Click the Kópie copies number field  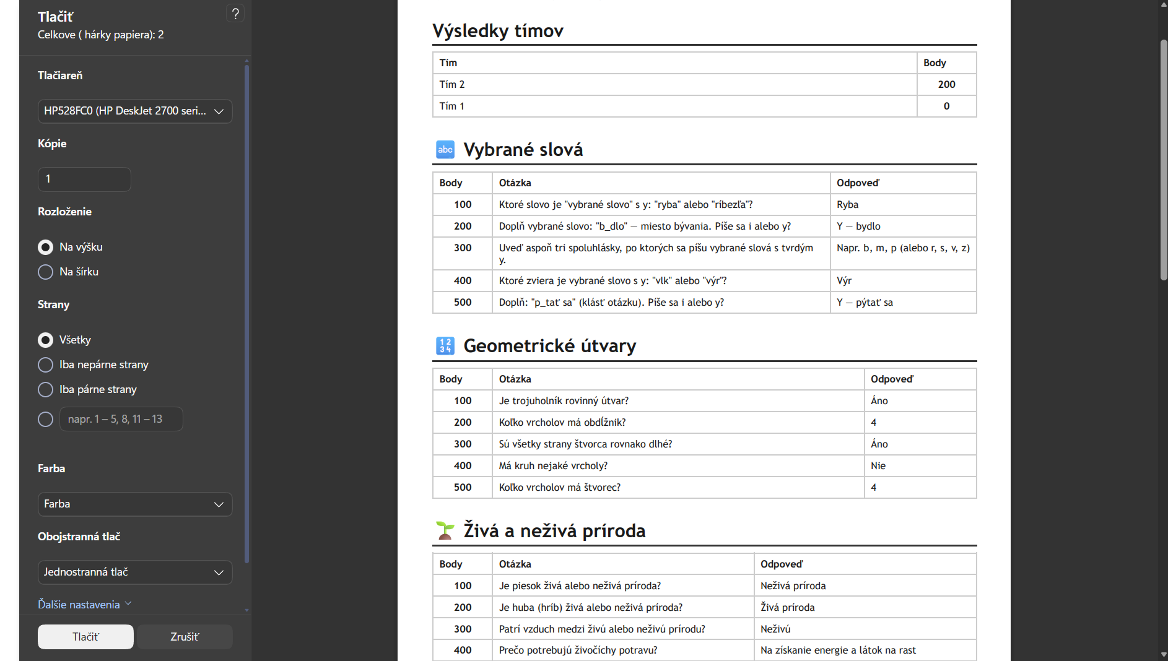click(x=84, y=179)
